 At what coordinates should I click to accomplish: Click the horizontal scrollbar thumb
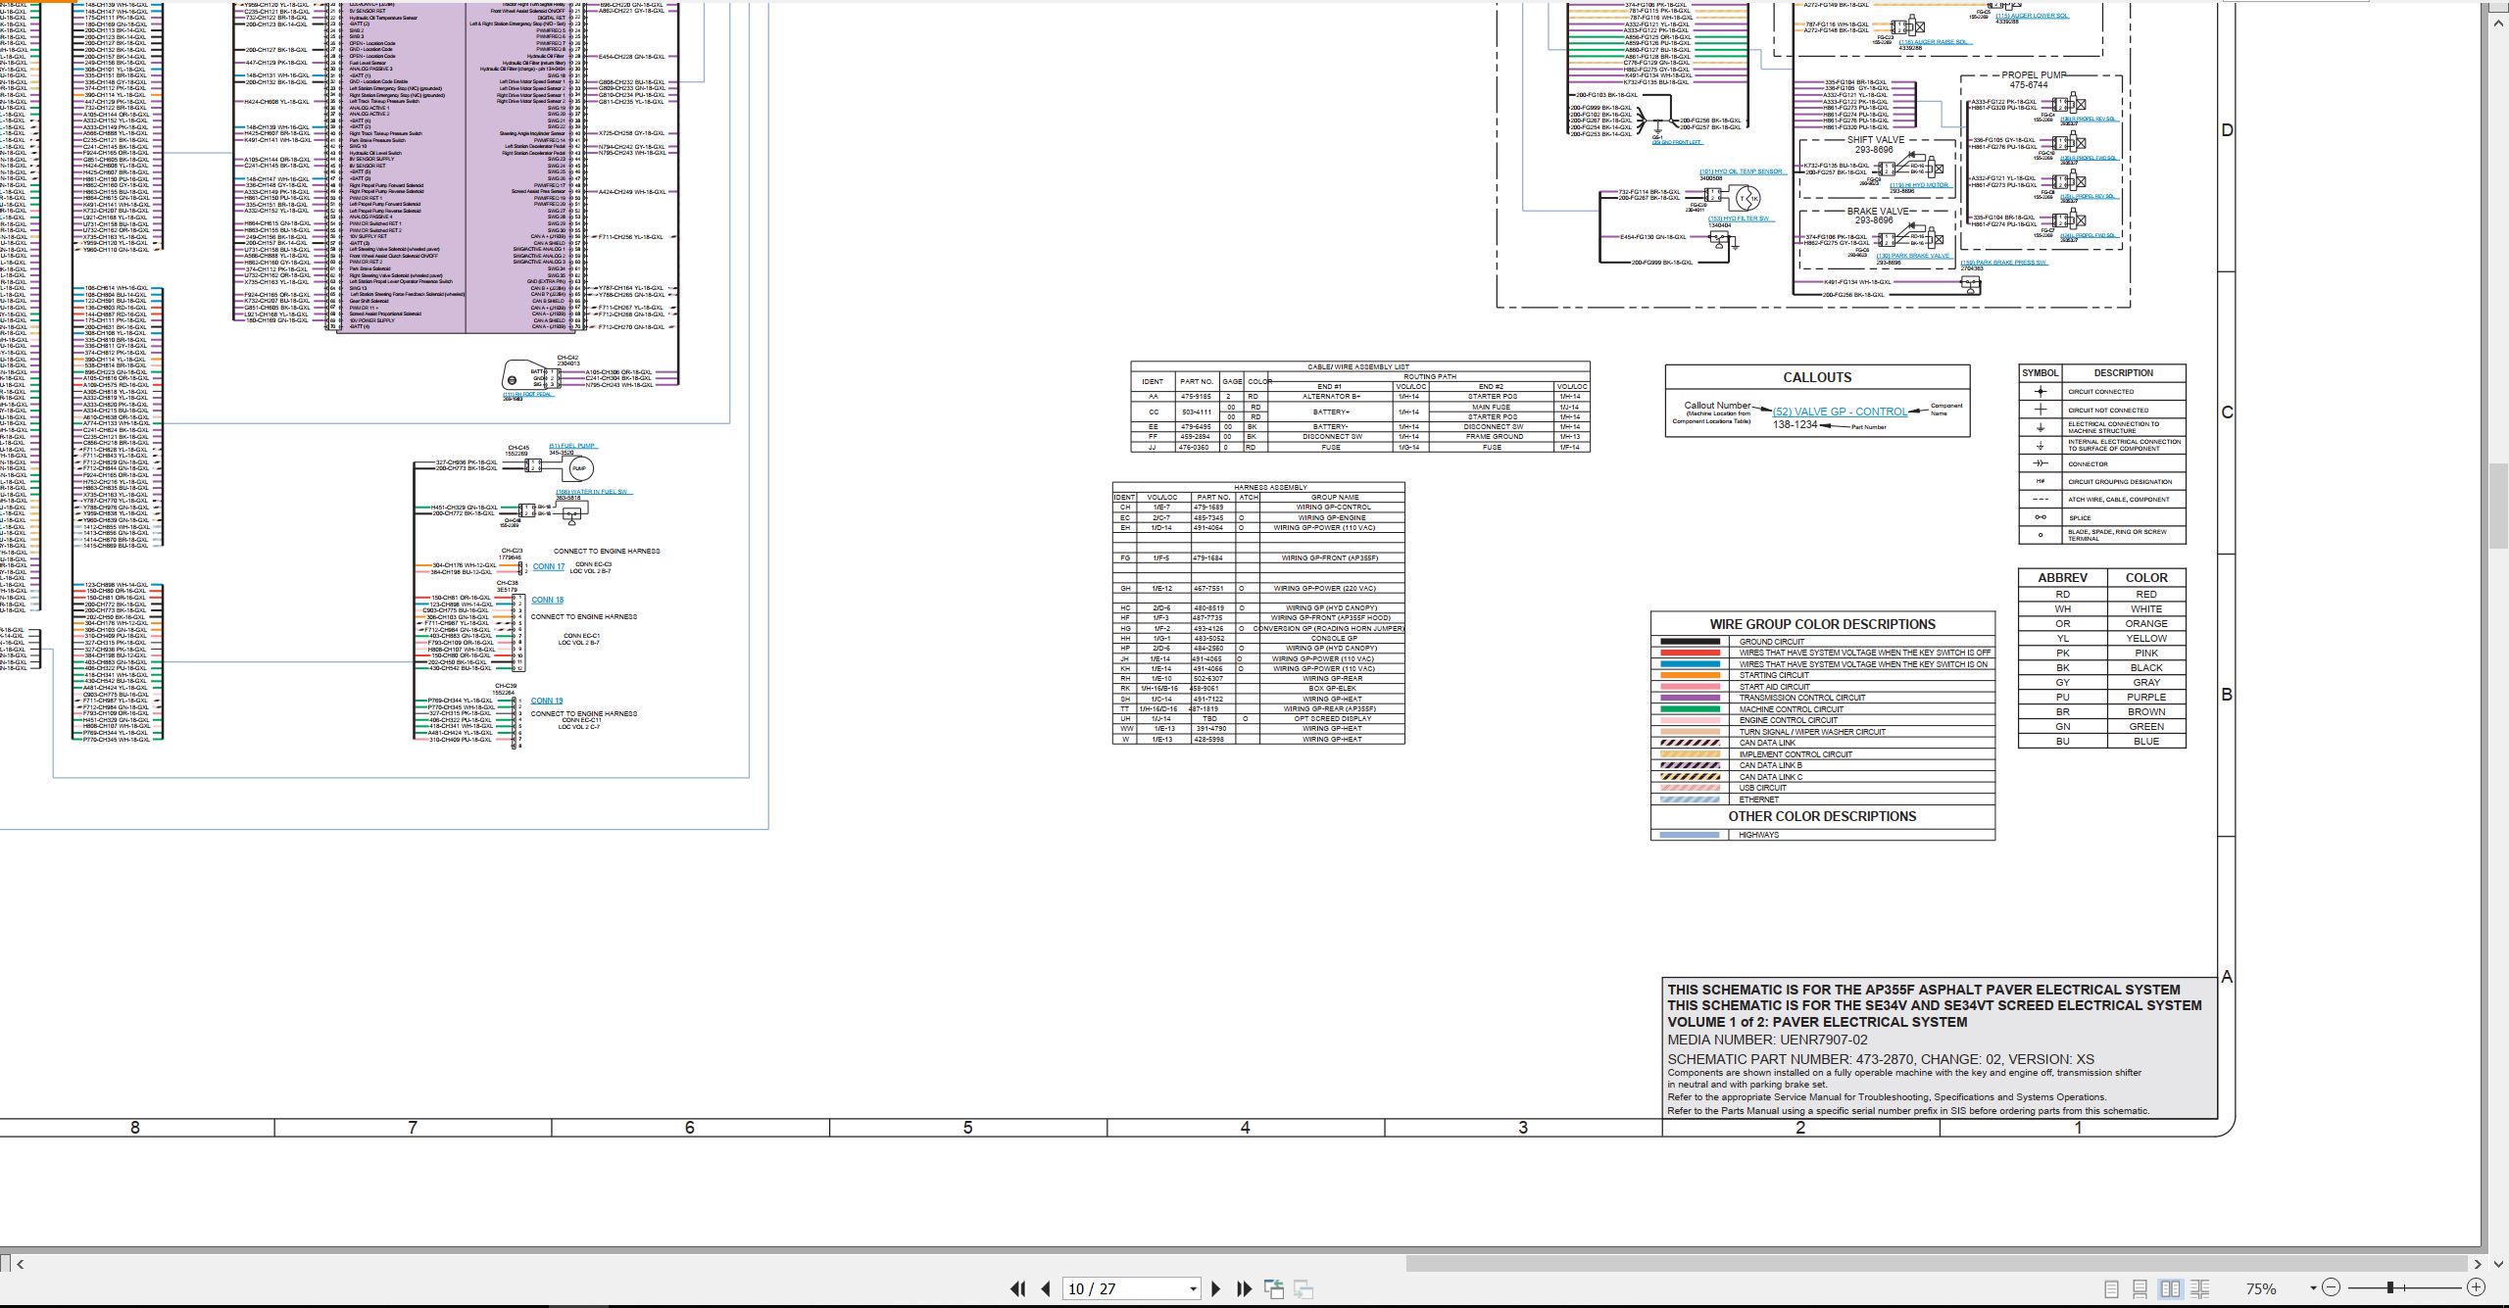tap(1937, 1264)
